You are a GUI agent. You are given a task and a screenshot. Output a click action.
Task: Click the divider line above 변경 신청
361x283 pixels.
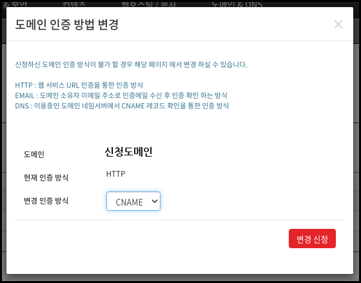coord(180,220)
